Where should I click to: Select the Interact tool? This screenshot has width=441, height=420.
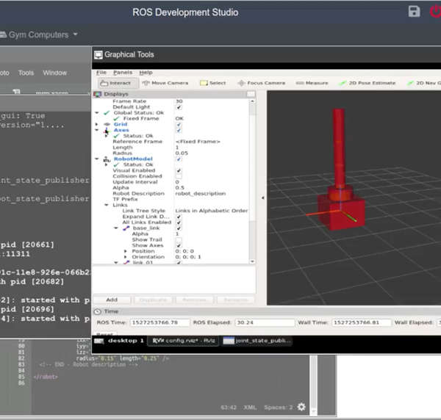pos(115,83)
